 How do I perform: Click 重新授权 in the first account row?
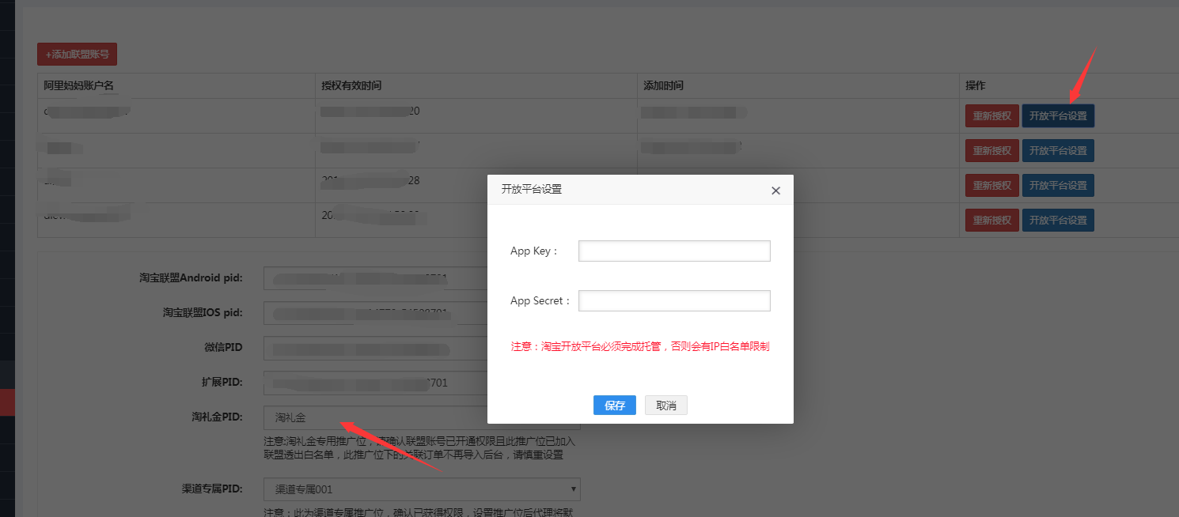[992, 116]
